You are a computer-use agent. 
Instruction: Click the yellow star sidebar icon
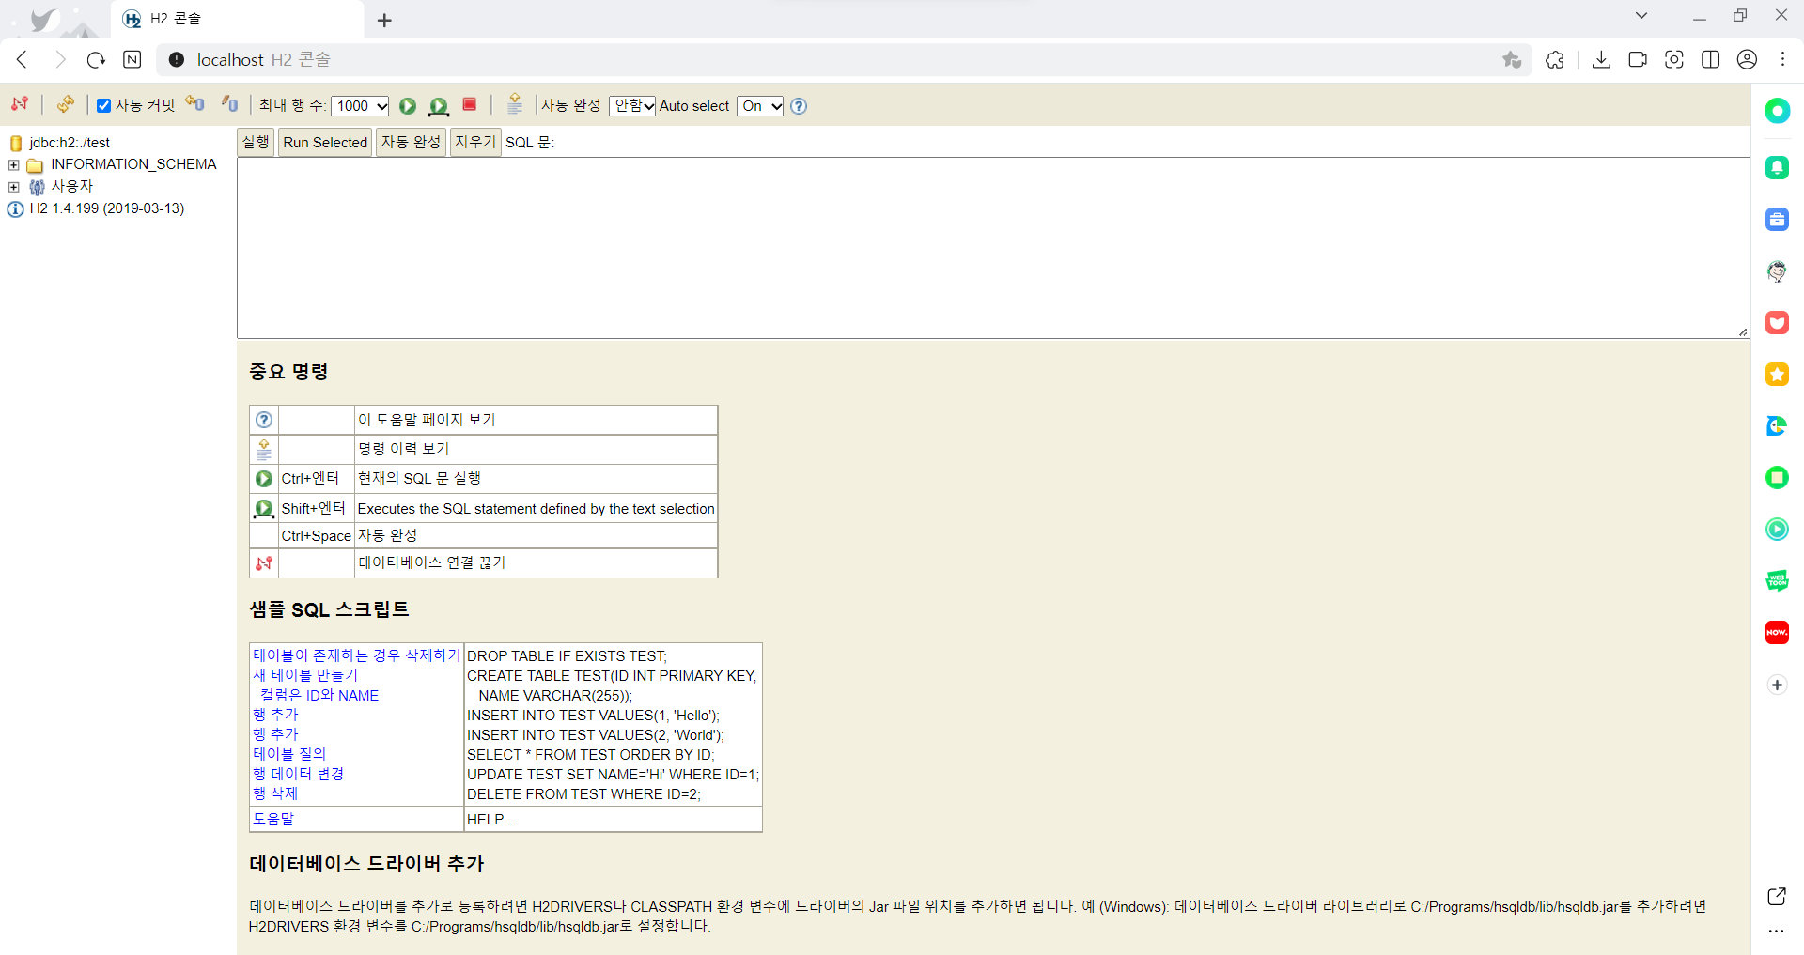(1777, 375)
